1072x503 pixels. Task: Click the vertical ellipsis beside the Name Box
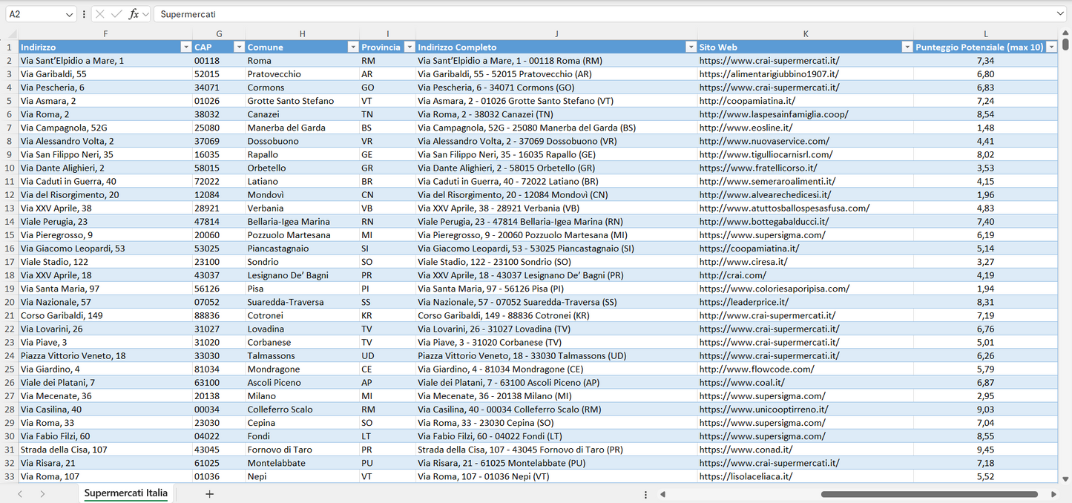point(85,14)
